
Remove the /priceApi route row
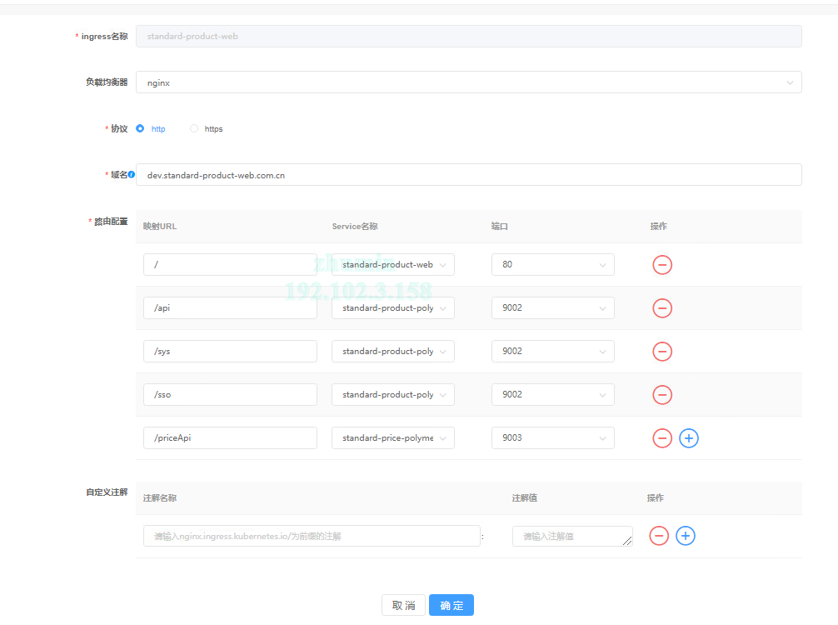(x=661, y=437)
